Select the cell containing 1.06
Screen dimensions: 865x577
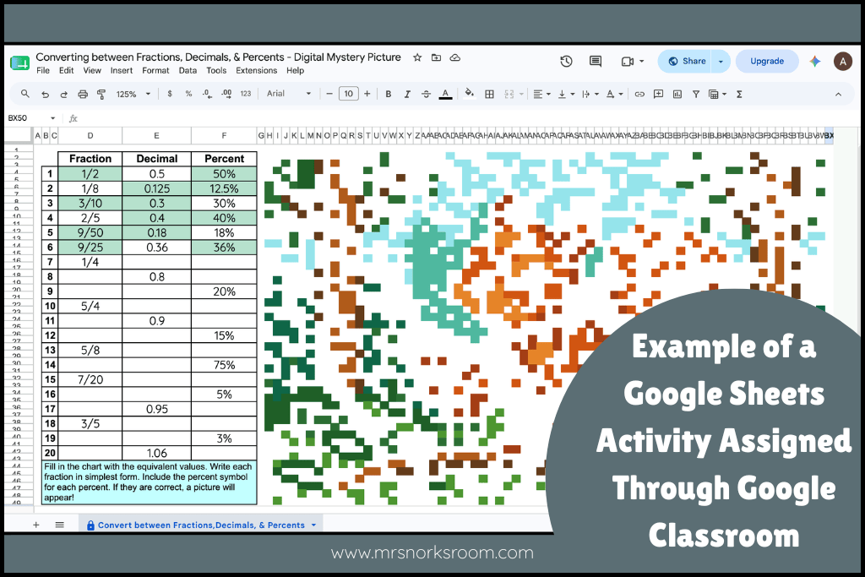156,453
